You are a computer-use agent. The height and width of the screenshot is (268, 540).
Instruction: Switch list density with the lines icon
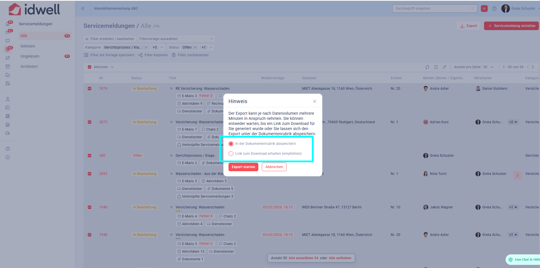(x=436, y=67)
